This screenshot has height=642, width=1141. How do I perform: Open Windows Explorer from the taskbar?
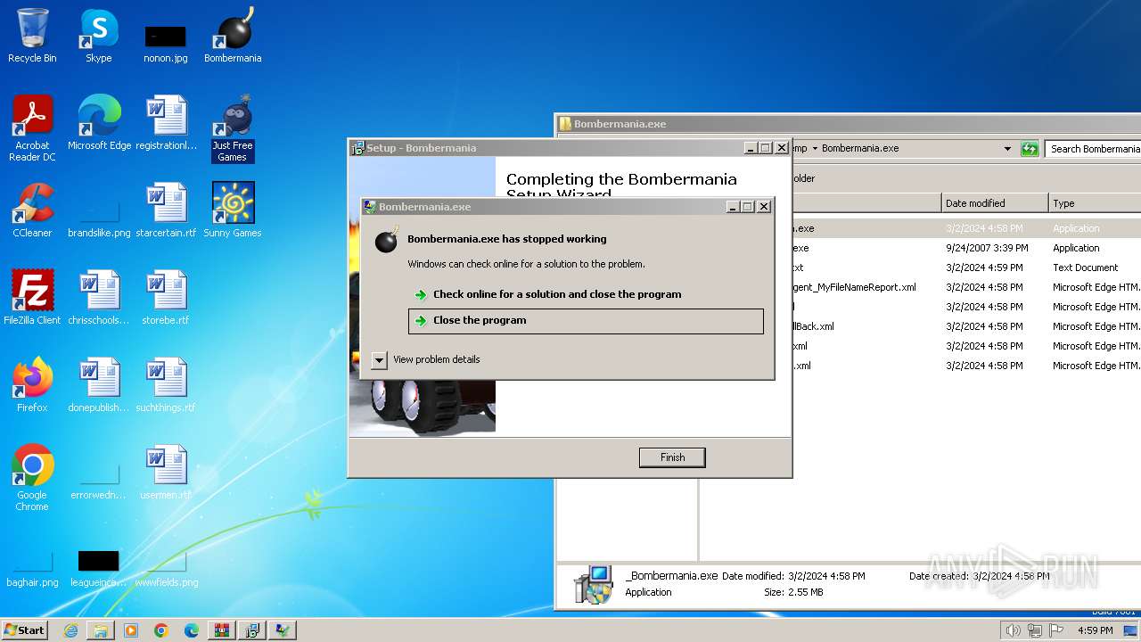tap(101, 630)
